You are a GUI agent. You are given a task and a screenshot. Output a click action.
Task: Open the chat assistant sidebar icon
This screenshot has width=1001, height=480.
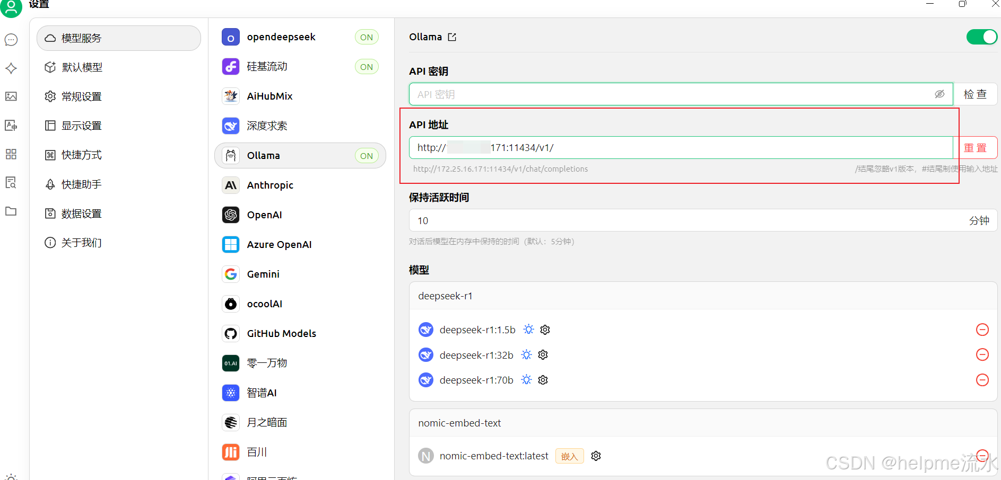pos(11,40)
